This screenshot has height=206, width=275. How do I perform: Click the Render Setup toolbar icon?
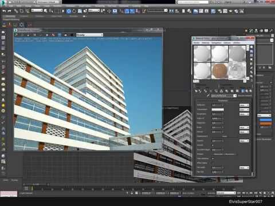pyautogui.click(x=219, y=11)
